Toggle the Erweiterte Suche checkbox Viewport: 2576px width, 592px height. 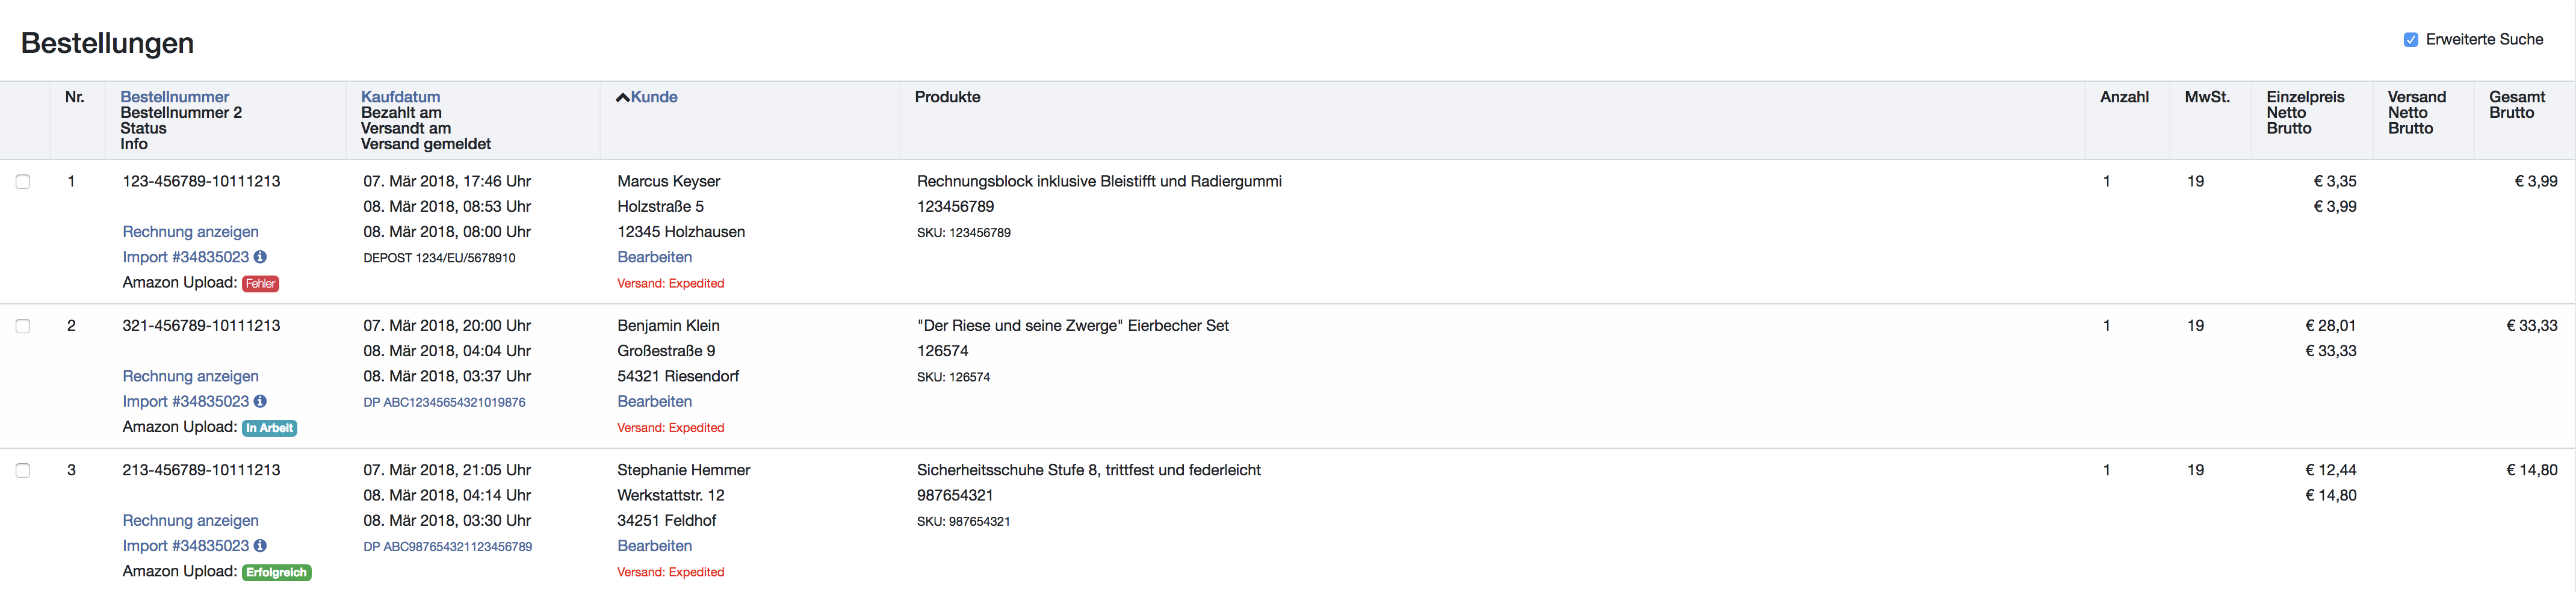[2411, 40]
